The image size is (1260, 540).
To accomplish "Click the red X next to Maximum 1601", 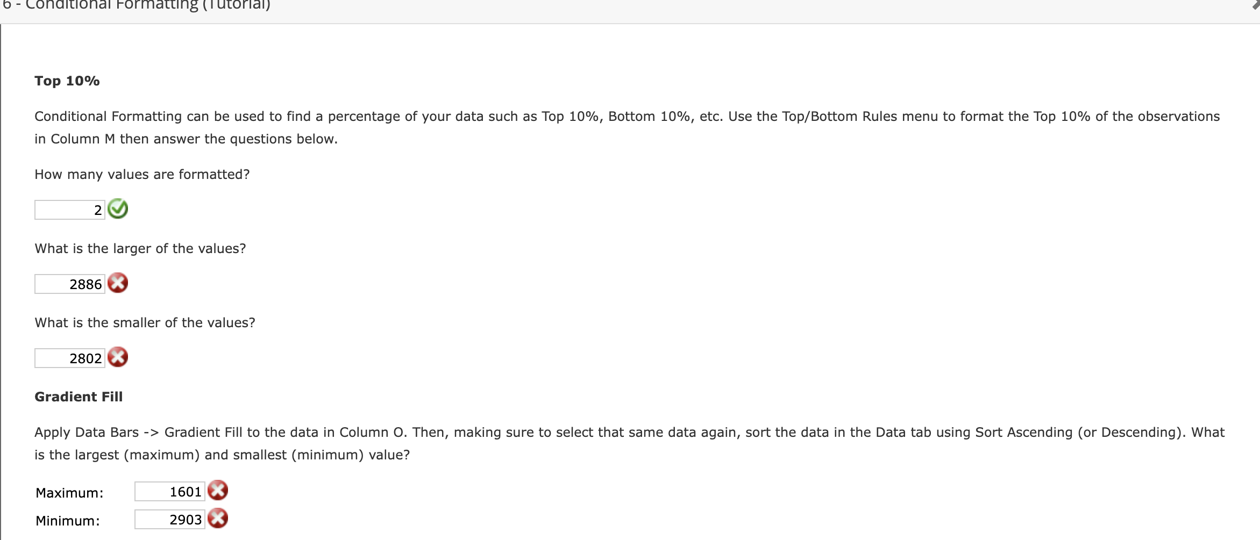I will point(217,490).
